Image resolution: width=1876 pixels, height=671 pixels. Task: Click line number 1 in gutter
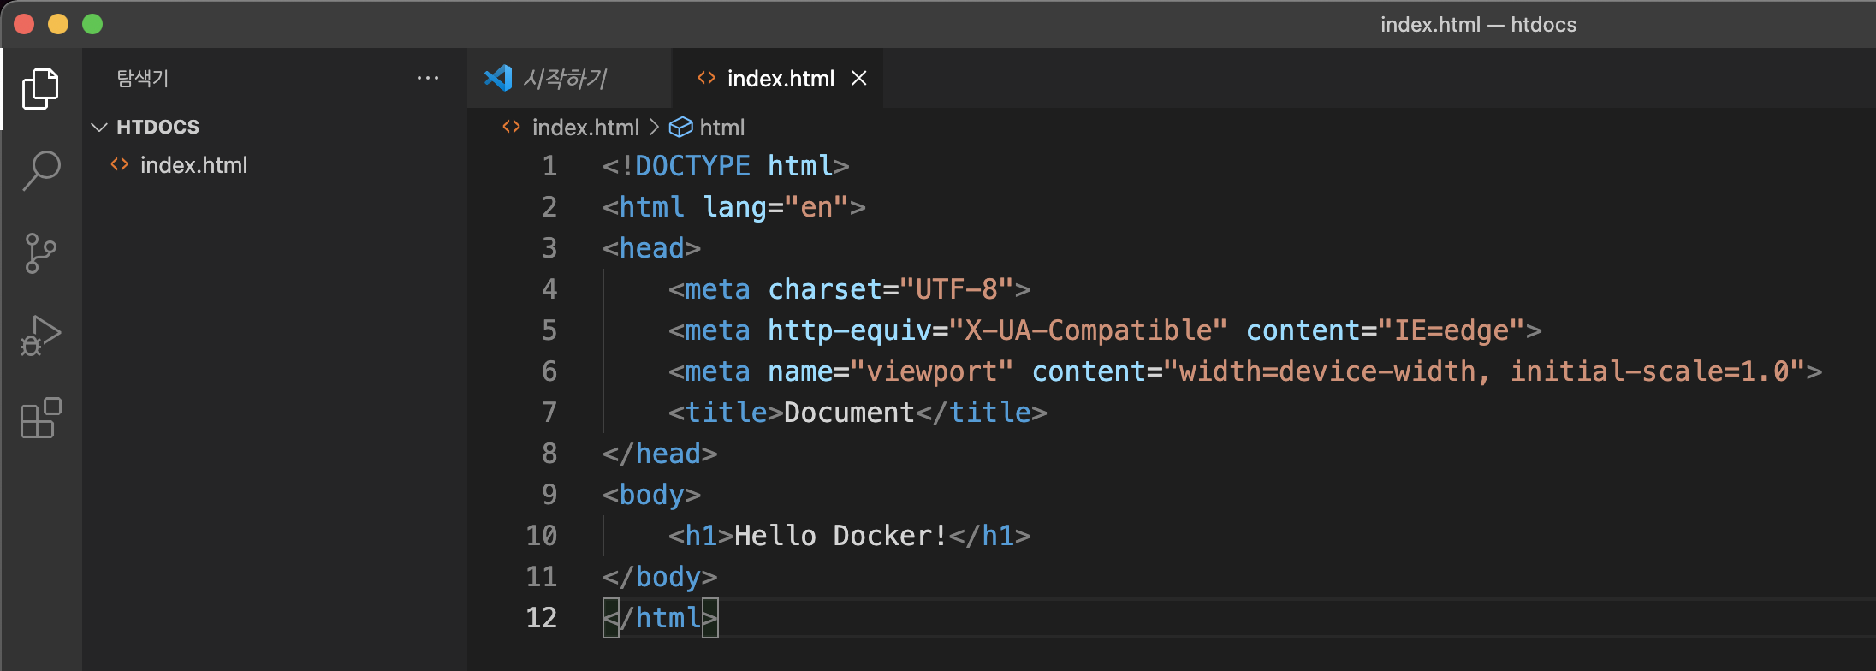point(549,166)
